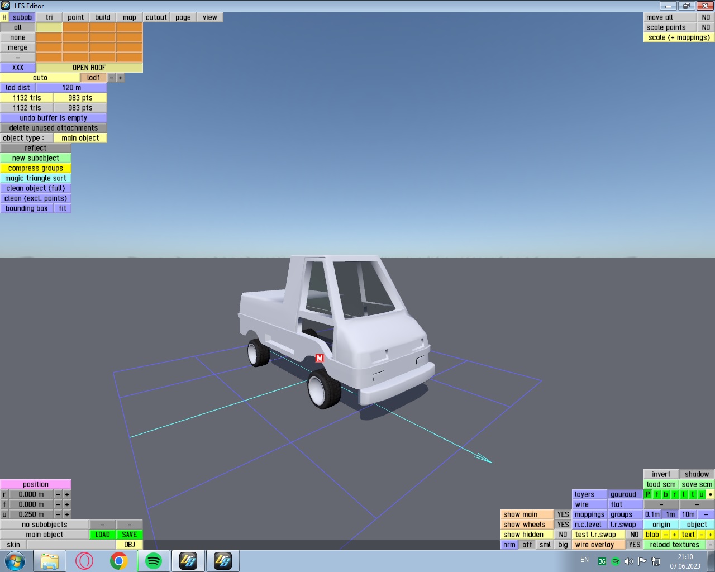Decrease the f position value
The height and width of the screenshot is (572, 715).
coord(58,504)
